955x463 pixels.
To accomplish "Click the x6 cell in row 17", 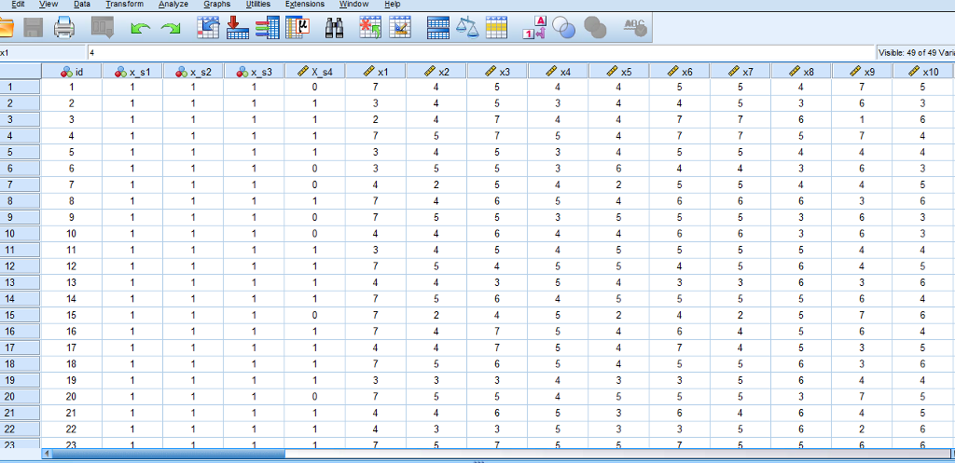I will click(680, 347).
